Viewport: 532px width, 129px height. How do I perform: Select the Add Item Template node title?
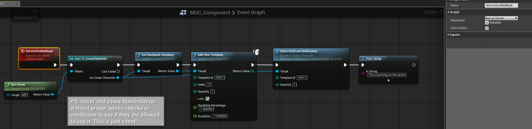[210, 55]
